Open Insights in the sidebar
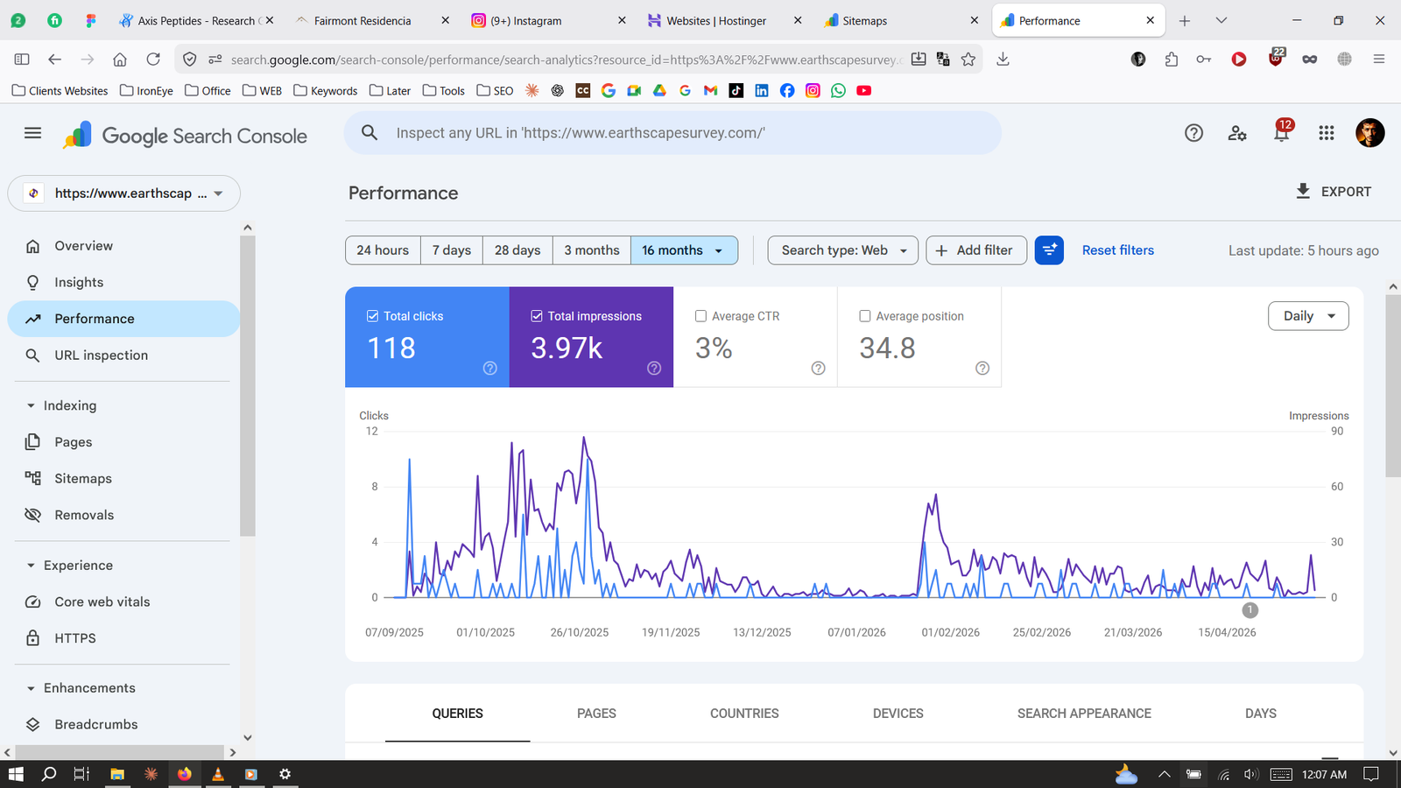Screen dimensions: 1401x788 point(123,283)
